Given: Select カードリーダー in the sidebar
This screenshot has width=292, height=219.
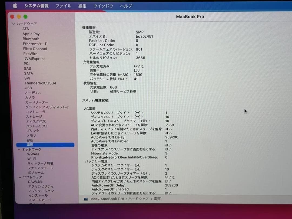Looking at the screenshot, I should (x=37, y=102).
